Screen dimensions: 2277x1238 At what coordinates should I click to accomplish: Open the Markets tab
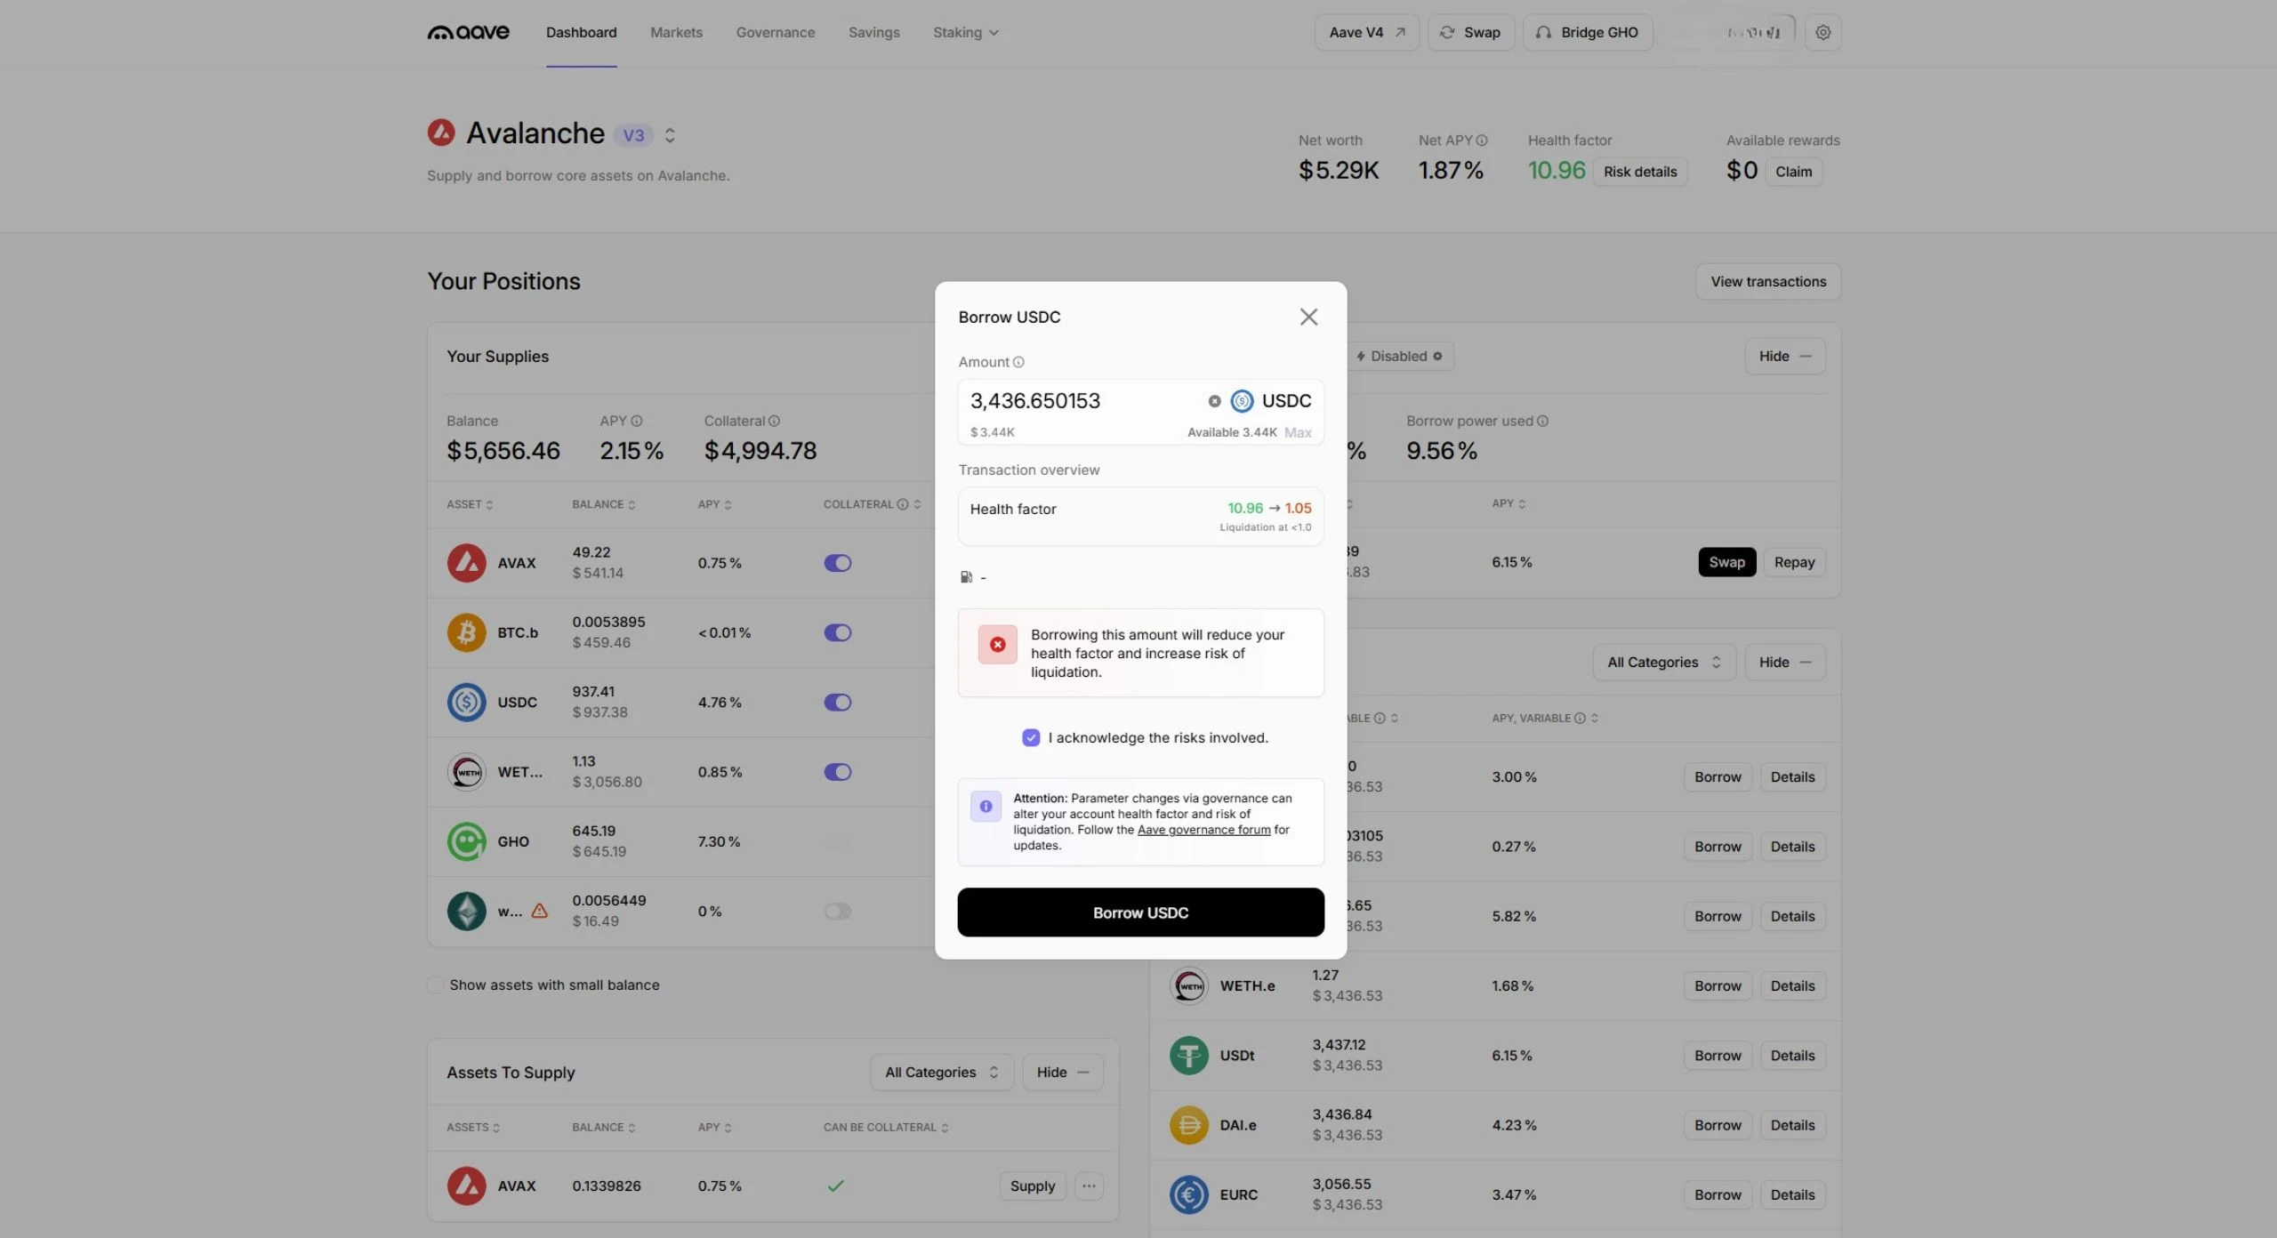(676, 32)
